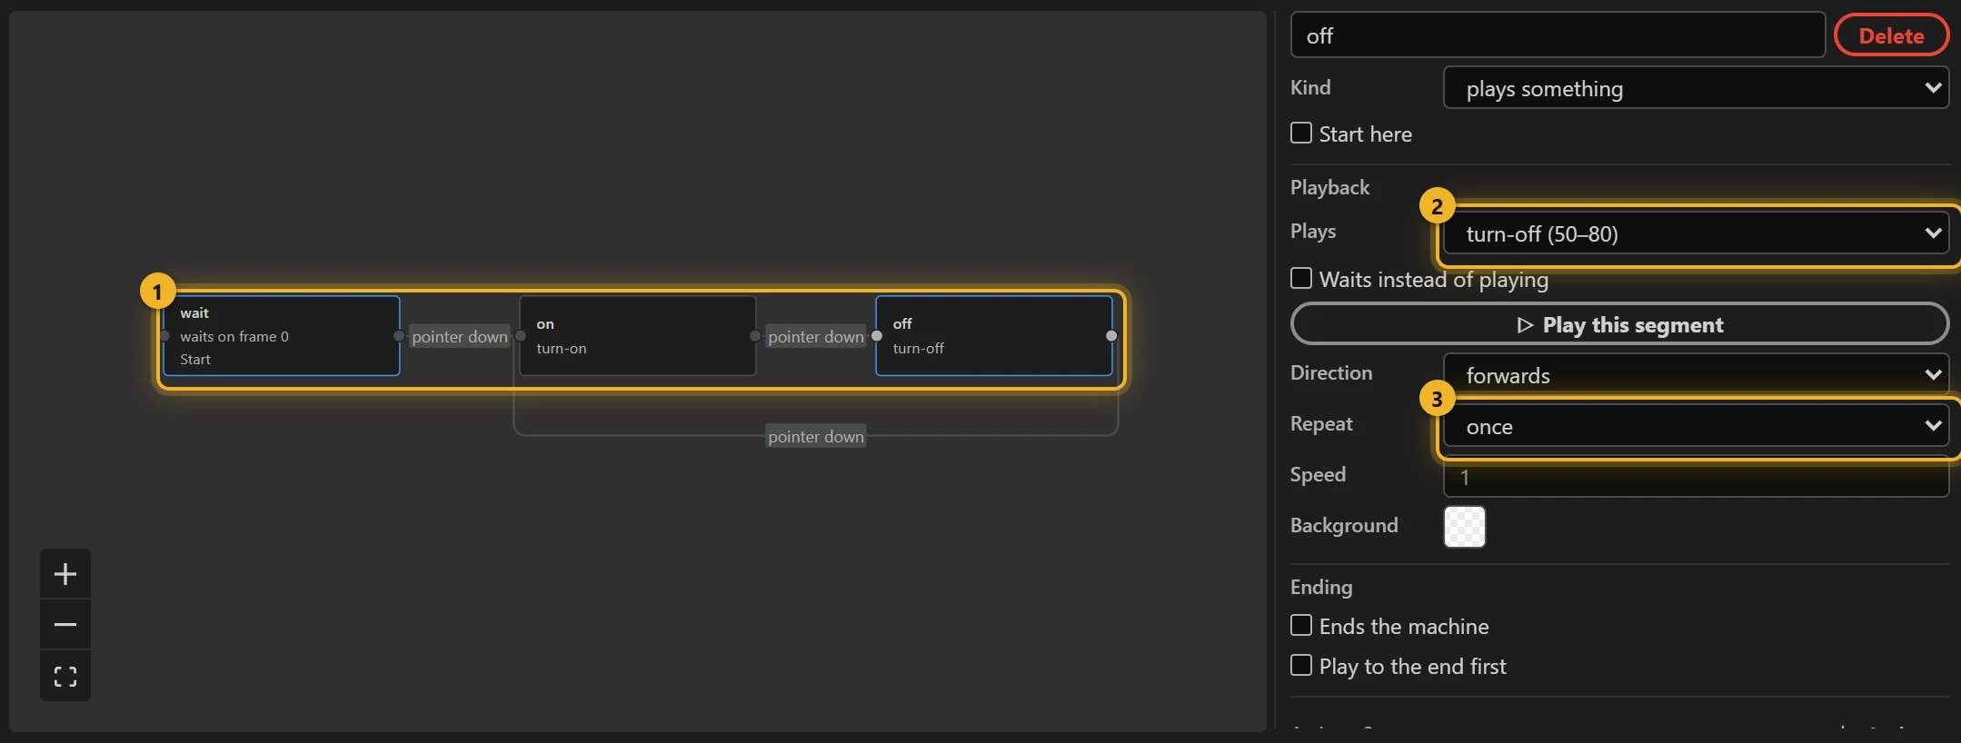Click the input connector dot on the off node
1961x743 pixels.
coord(877,336)
